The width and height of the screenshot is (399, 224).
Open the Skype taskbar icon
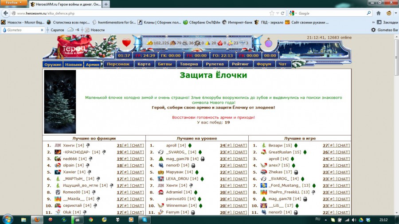pyautogui.click(x=145, y=220)
